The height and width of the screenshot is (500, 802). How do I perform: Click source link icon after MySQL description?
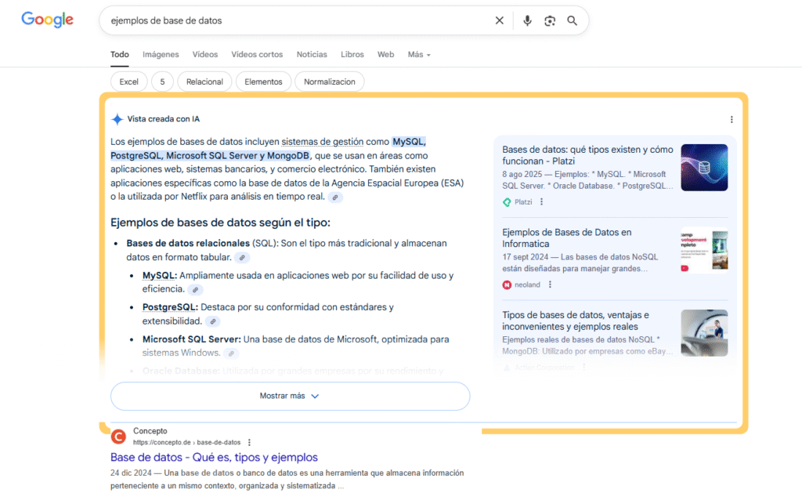pos(195,290)
